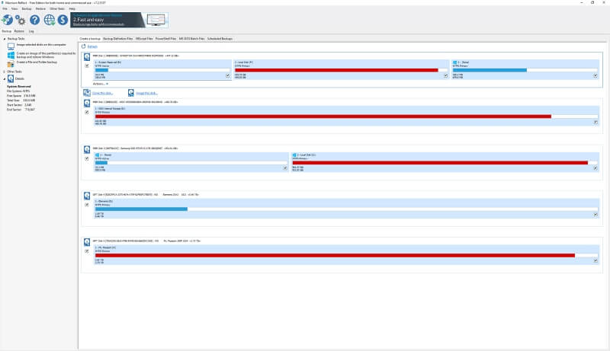Toggle the Disk 1 whole-disk checkbox
Viewport: 610px width, 351px height.
point(87,65)
